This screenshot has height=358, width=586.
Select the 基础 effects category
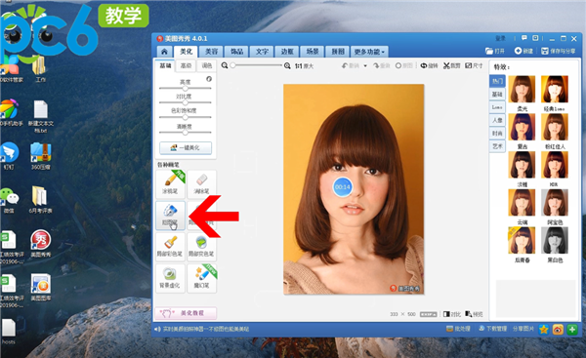click(497, 94)
